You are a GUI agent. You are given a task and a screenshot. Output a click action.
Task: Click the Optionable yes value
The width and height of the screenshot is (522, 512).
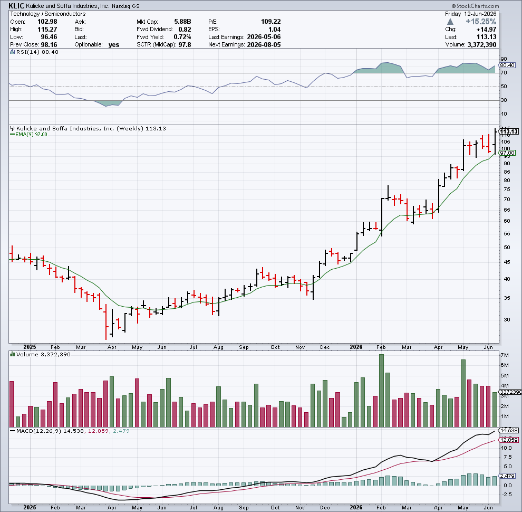pos(114,45)
